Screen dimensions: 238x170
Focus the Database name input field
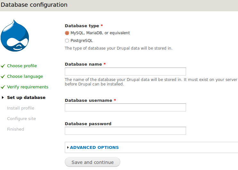click(x=125, y=71)
